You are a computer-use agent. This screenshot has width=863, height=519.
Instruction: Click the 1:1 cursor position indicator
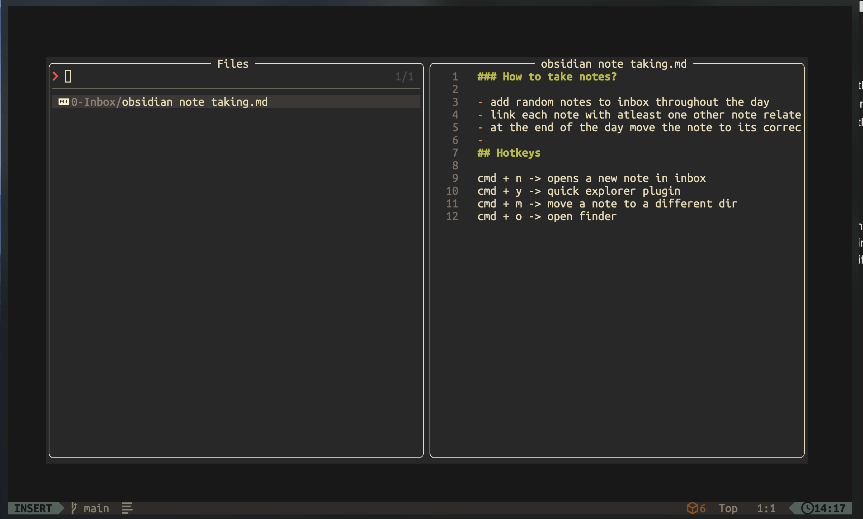pos(766,508)
